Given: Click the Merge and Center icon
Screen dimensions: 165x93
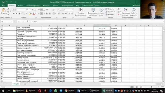Looking at the screenshot, I should [54, 14].
